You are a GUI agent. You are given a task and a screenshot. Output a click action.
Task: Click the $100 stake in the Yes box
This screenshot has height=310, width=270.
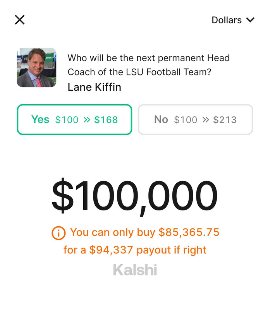click(67, 120)
